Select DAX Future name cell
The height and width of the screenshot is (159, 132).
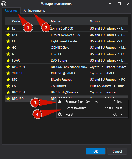pyautogui.click(x=69, y=60)
